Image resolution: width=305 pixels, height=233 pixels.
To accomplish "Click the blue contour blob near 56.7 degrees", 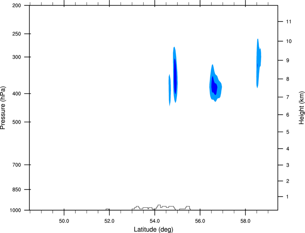I will pos(216,84).
